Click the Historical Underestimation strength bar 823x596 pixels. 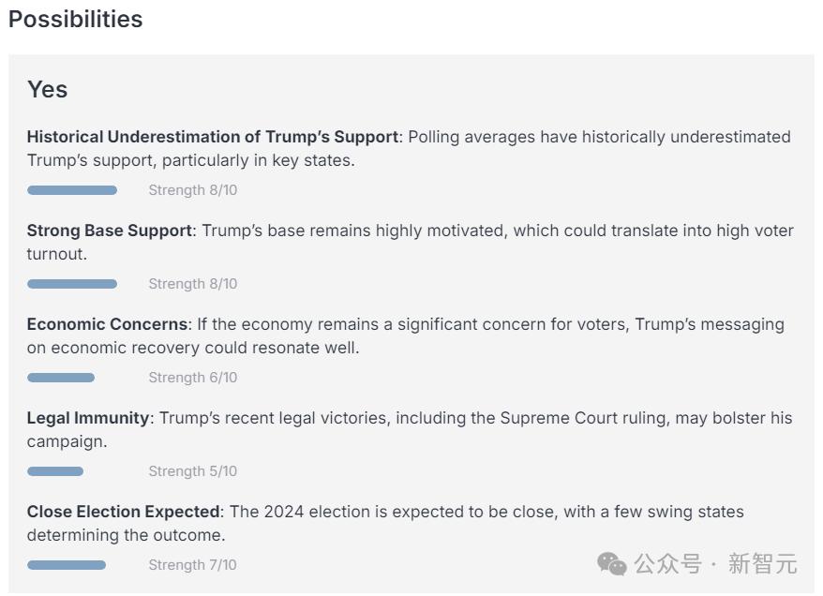[x=72, y=190]
